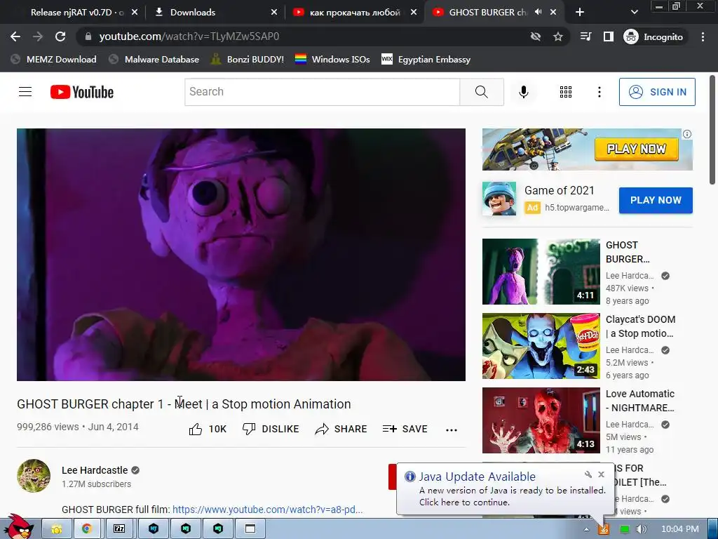The image size is (718, 539).
Task: Start voice search with microphone
Action: (523, 92)
